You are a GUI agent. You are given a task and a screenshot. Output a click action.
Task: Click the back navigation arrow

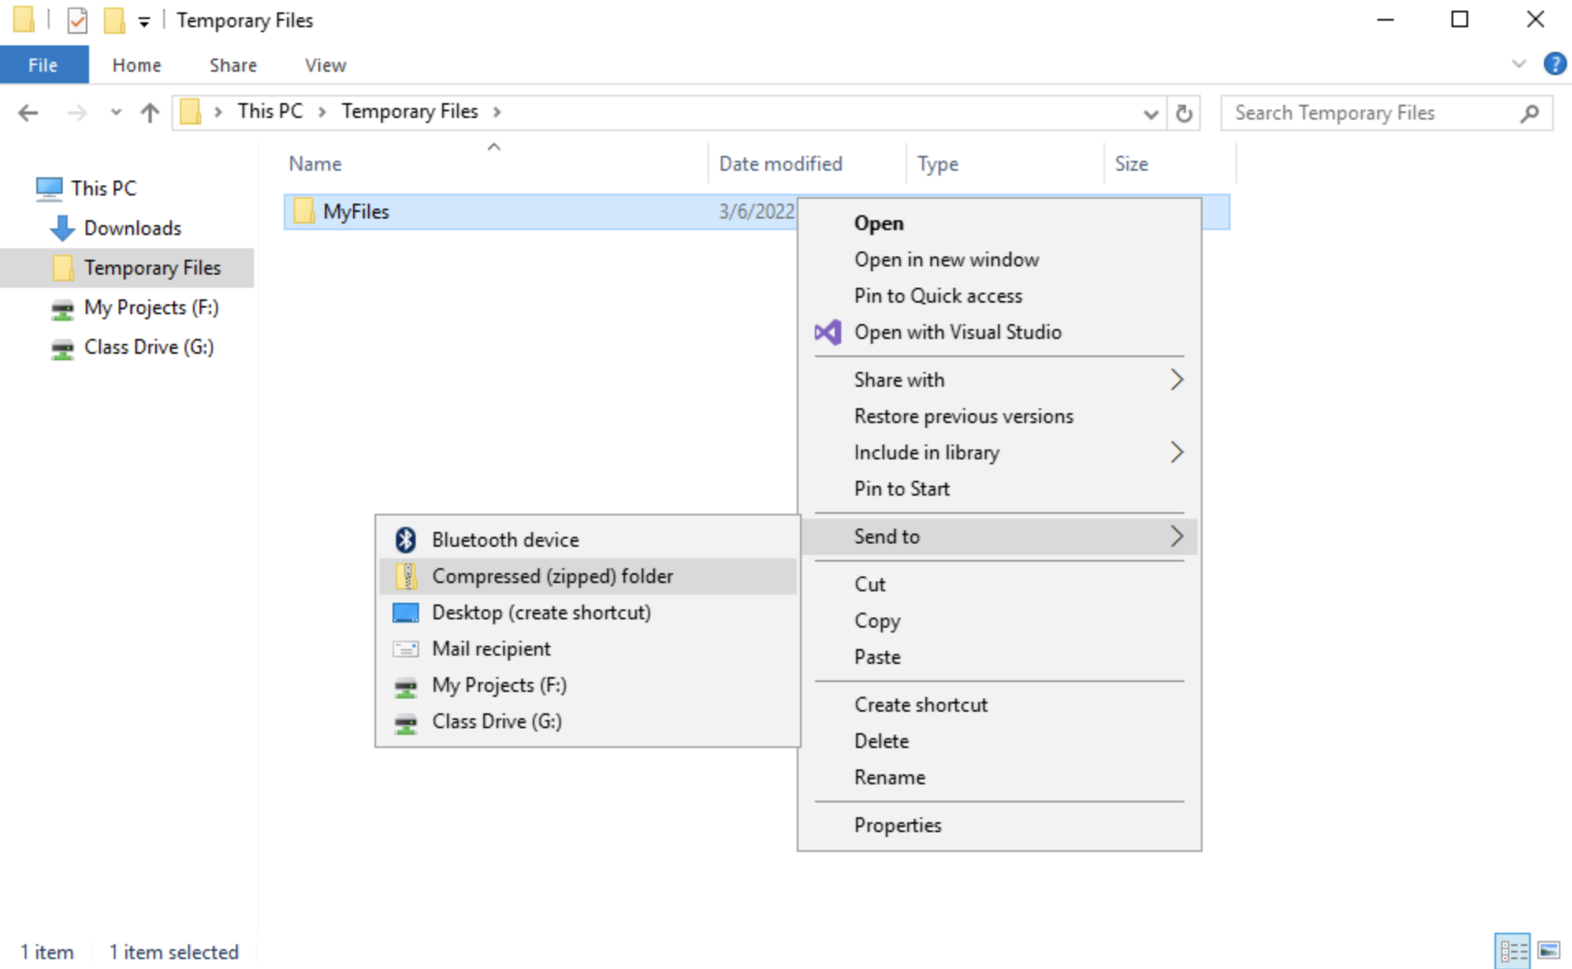pos(28,113)
